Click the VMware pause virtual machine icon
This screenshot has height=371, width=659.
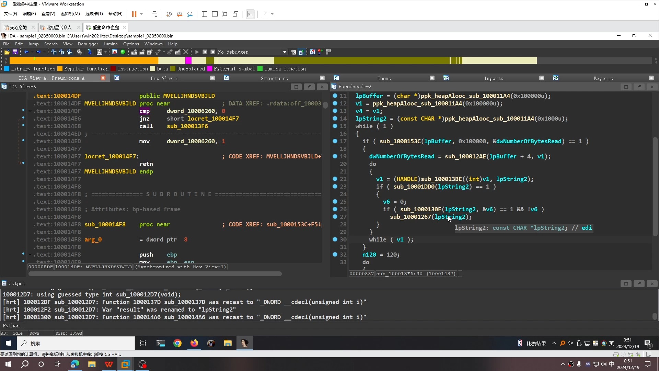(x=134, y=14)
